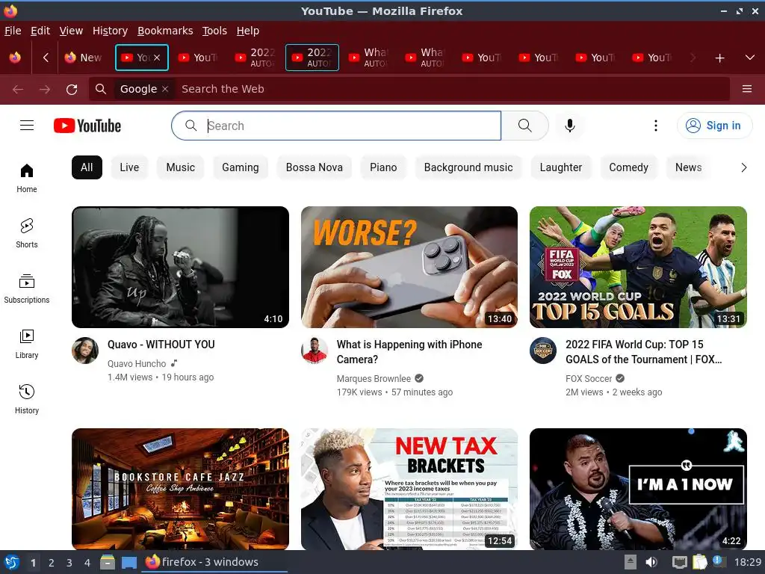Select the Live filter chip
The height and width of the screenshot is (574, 765).
[129, 167]
